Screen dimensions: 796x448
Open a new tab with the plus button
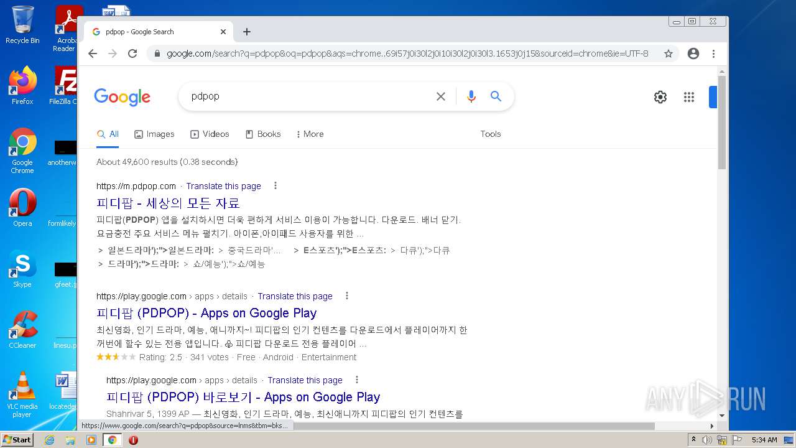pos(247,32)
